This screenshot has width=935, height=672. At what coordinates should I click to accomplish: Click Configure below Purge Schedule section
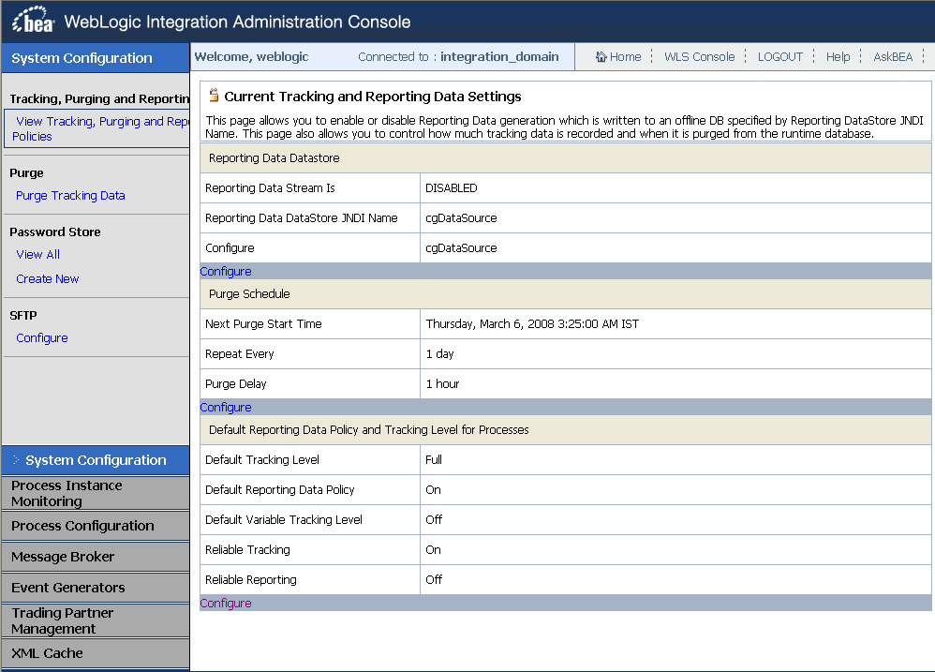226,408
